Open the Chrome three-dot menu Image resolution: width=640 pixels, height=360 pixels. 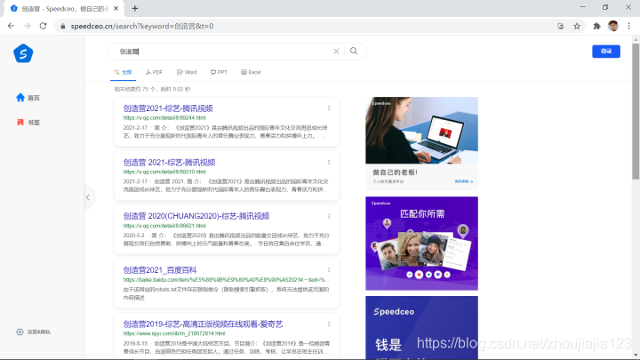629,26
